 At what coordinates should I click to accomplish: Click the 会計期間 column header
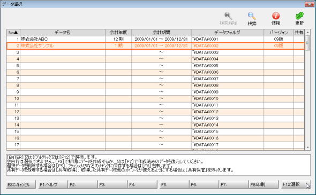[161, 33]
